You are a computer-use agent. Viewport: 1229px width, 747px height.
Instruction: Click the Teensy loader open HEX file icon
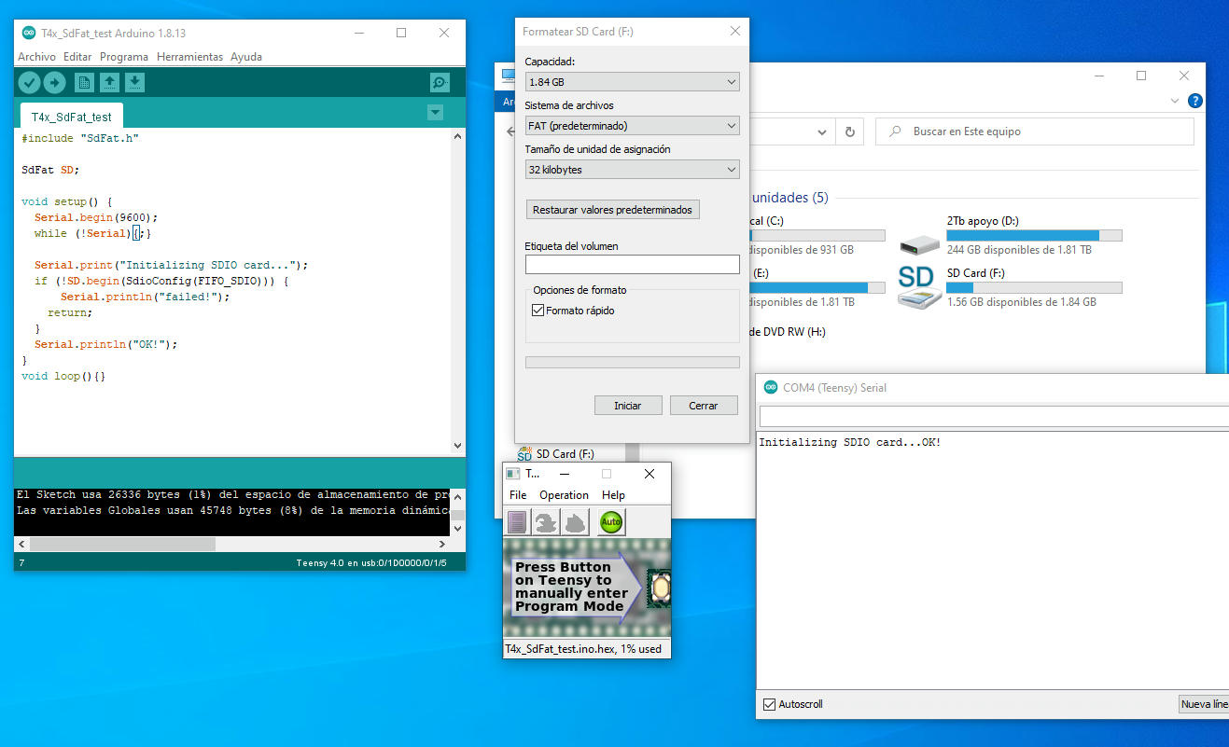pyautogui.click(x=517, y=521)
